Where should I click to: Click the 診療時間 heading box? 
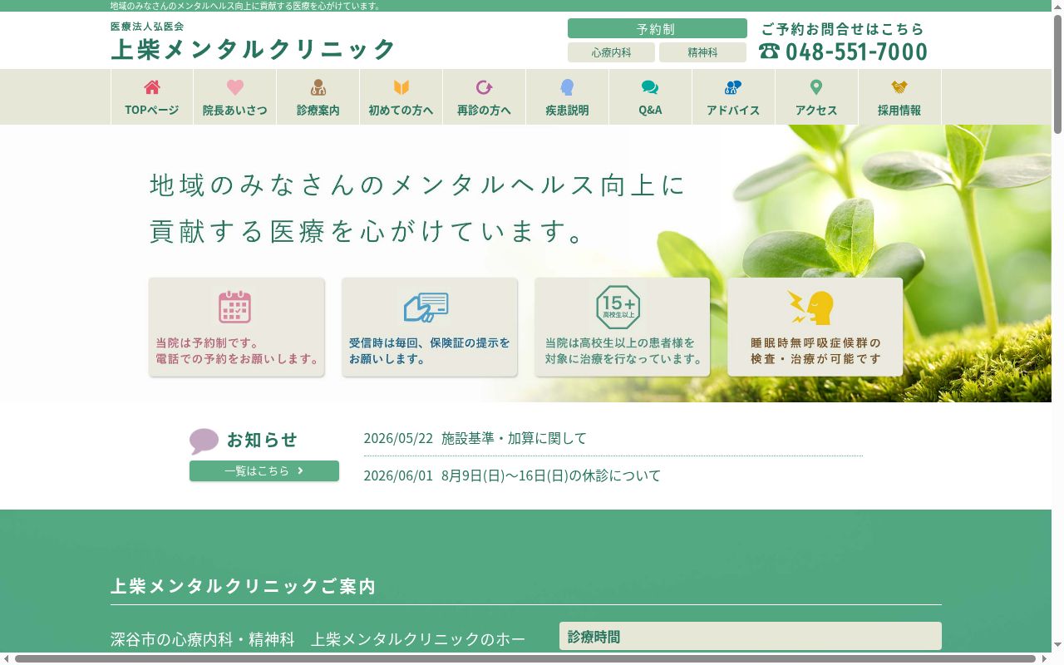751,636
